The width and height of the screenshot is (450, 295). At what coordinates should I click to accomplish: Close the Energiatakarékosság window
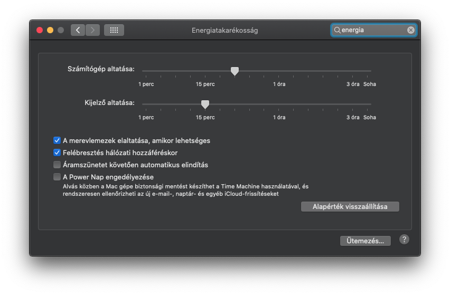(40, 30)
